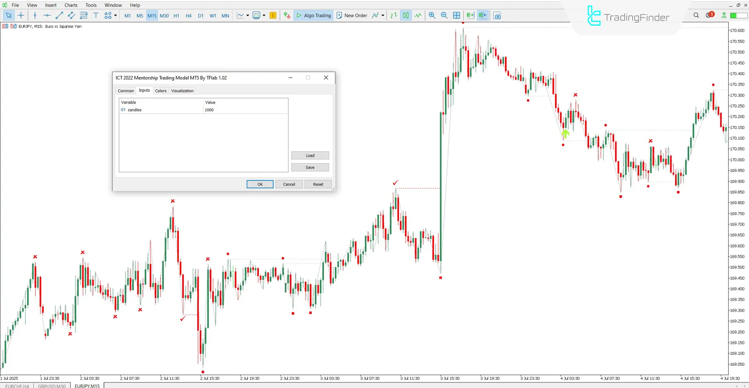This screenshot has height=388, width=749.
Task: Select the Crosshair tool
Action: (21, 16)
